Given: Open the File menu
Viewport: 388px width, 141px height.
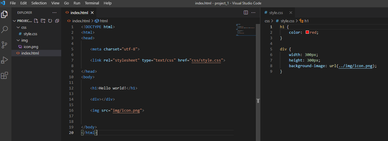Looking at the screenshot, I should tap(13, 3).
